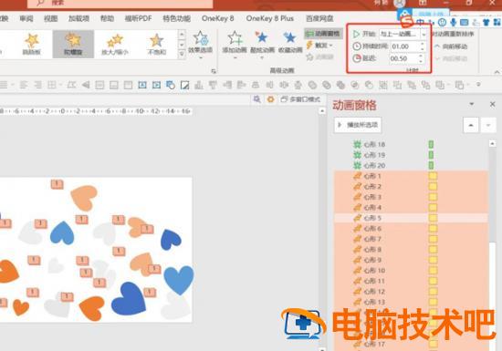
Task: Click 播放所选项 play selected button
Action: (358, 125)
